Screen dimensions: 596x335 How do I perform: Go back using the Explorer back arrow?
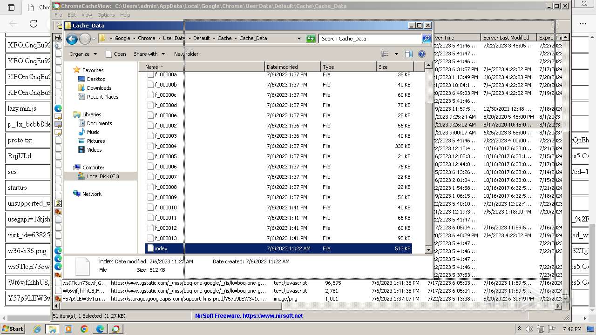[72, 39]
